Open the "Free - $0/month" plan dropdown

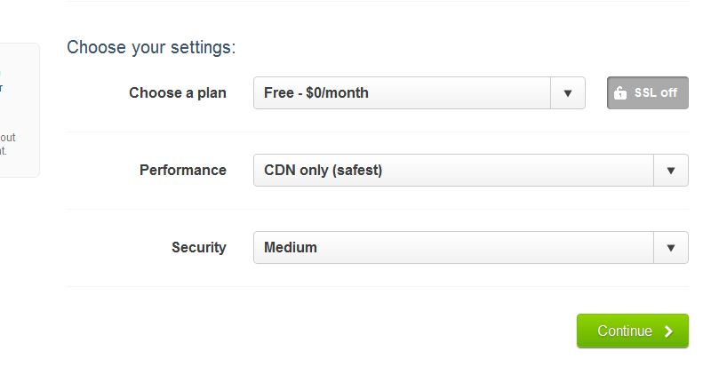coord(419,92)
